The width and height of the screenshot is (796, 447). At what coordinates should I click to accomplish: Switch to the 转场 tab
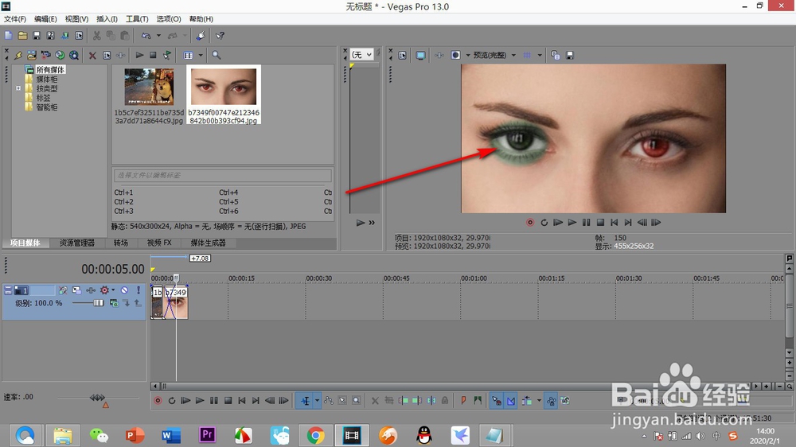(121, 243)
